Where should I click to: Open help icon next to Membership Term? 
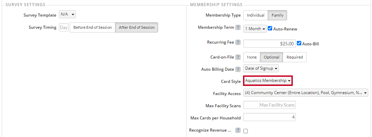point(238,27)
